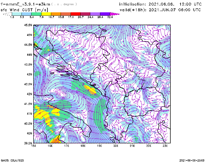Click the 20E longitude label

pos(116,146)
